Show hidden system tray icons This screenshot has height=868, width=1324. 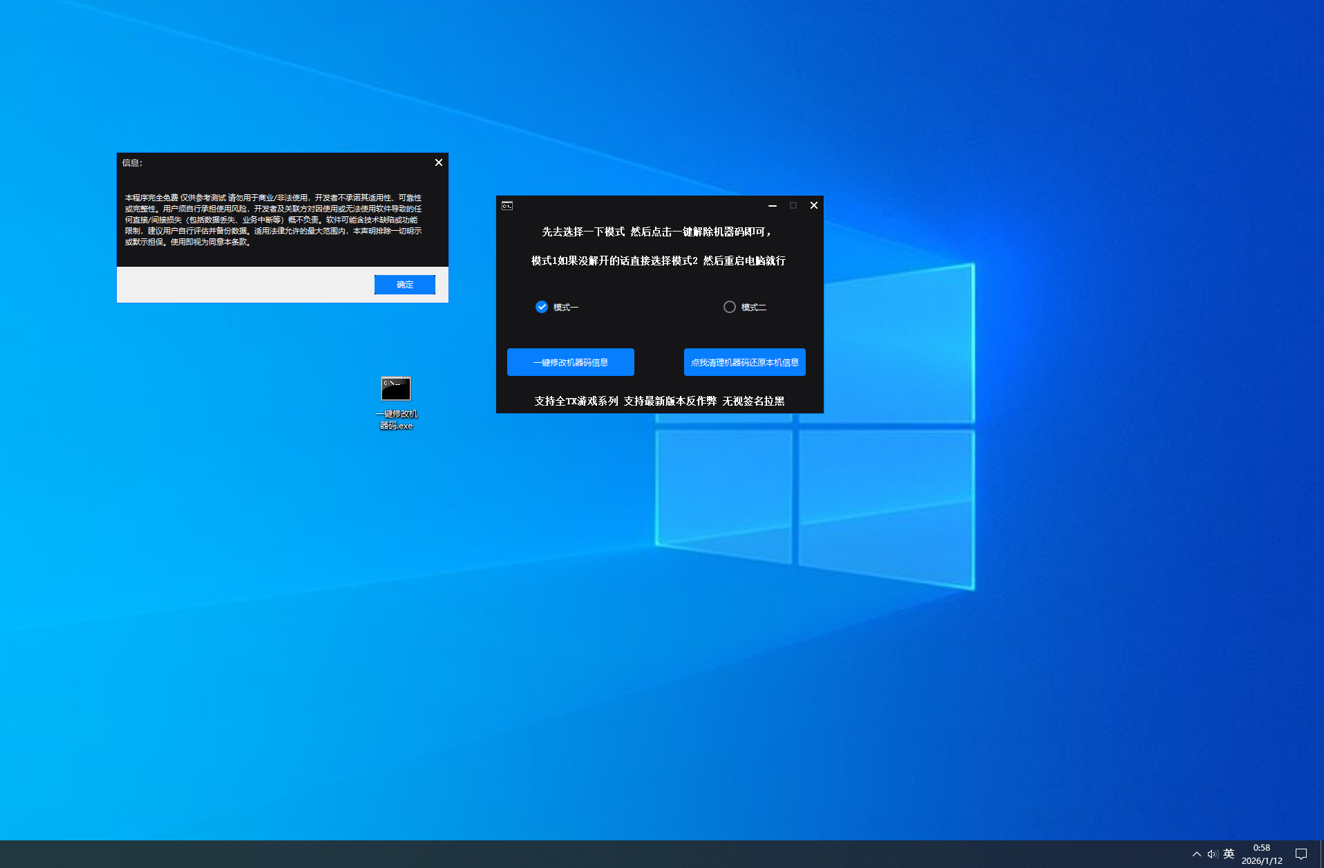tap(1197, 854)
